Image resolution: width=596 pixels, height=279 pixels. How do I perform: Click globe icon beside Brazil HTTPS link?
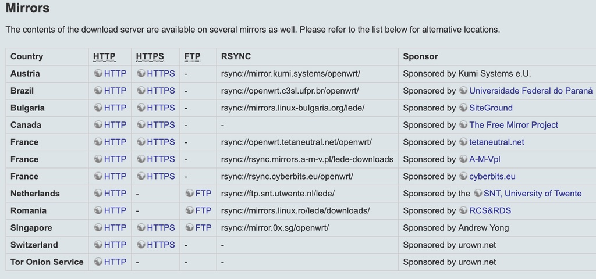click(141, 91)
